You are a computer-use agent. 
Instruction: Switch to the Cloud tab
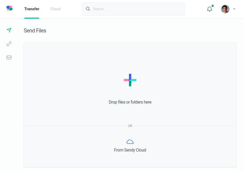pyautogui.click(x=55, y=9)
